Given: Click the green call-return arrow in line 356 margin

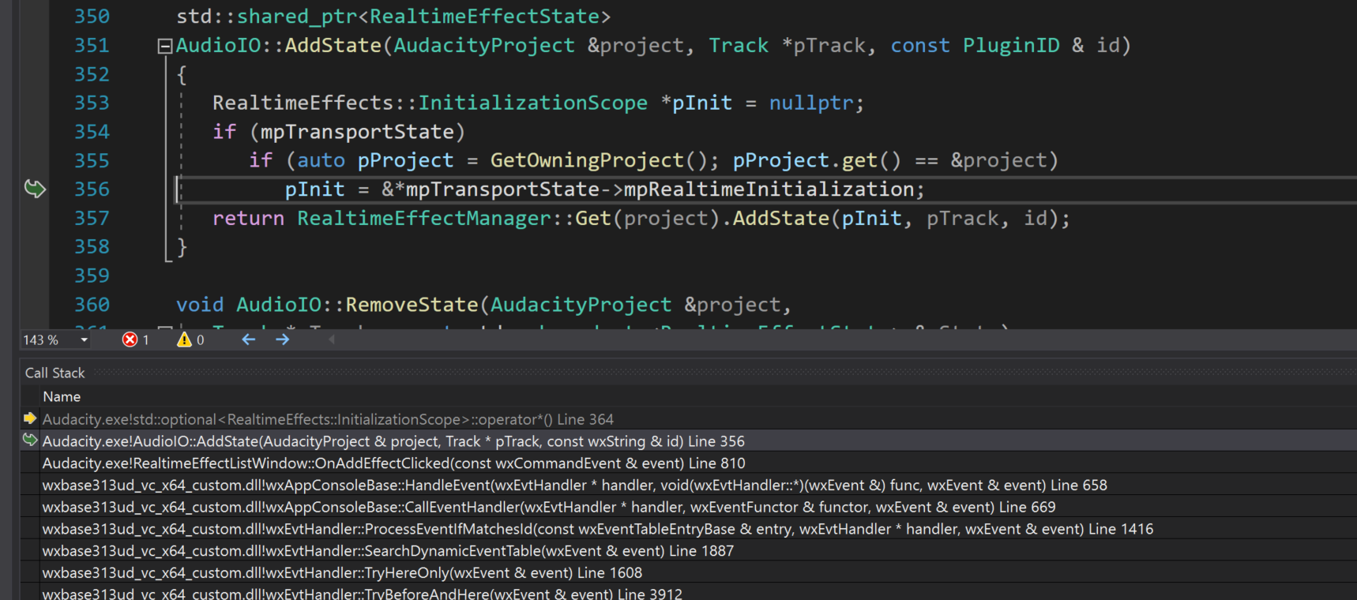Looking at the screenshot, I should (x=35, y=189).
